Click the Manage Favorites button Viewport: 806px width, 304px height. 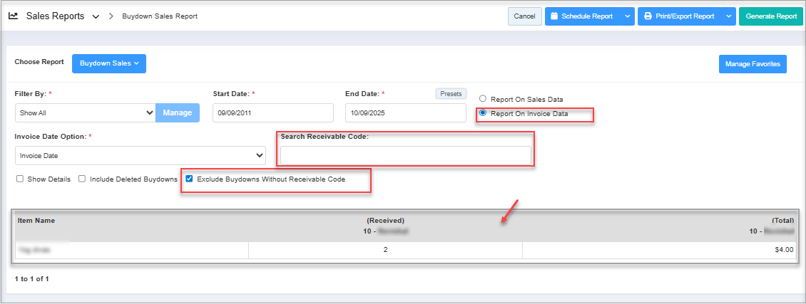click(x=753, y=64)
